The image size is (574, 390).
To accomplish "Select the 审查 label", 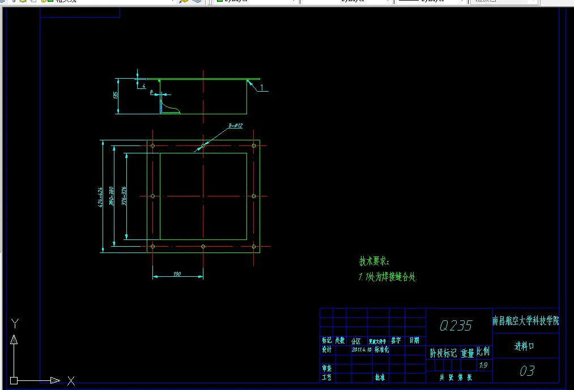I will tap(326, 368).
